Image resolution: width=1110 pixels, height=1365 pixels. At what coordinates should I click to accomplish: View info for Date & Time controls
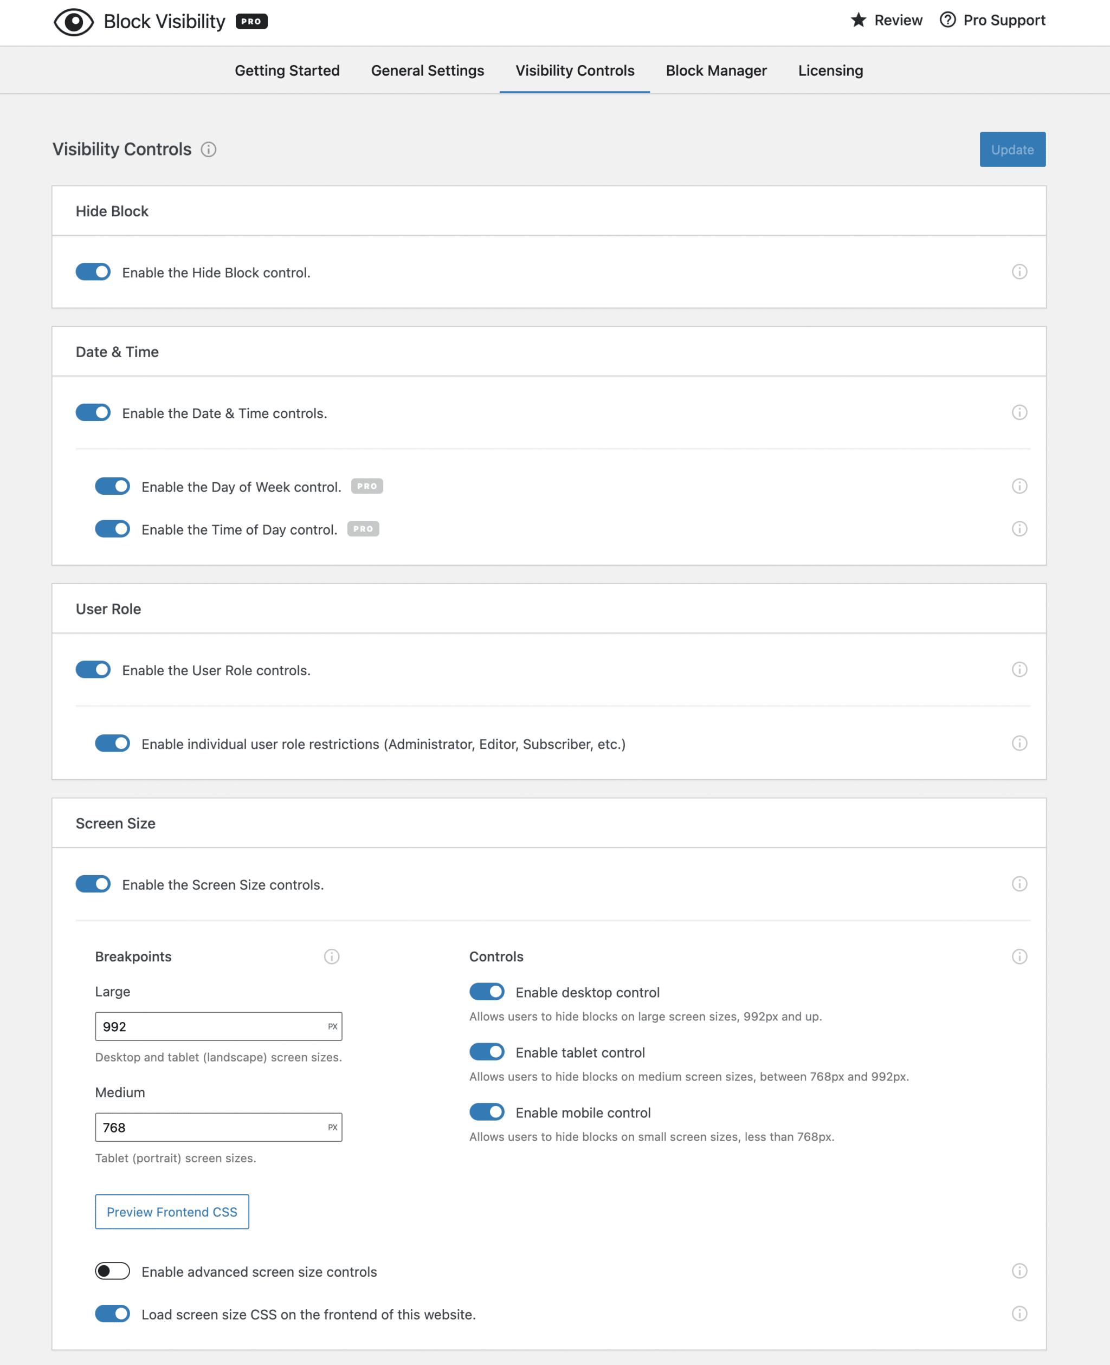1019,412
